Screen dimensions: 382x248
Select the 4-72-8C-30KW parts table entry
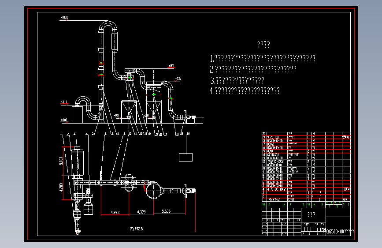276,189
